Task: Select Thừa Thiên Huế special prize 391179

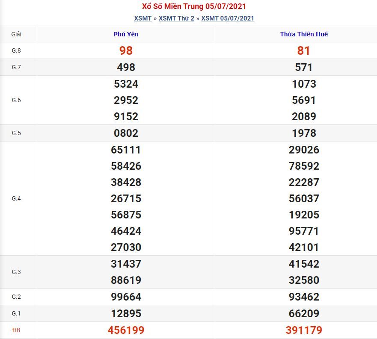Action: coord(304,330)
